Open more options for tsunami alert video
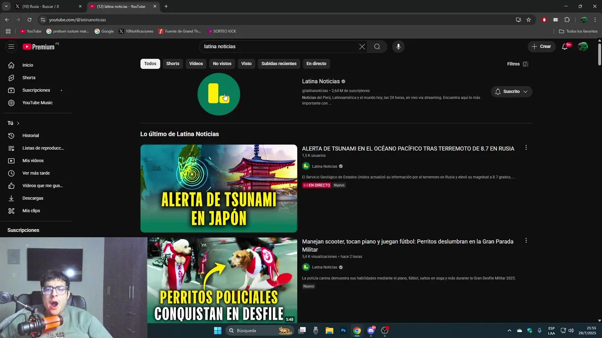602x338 pixels. click(526, 148)
